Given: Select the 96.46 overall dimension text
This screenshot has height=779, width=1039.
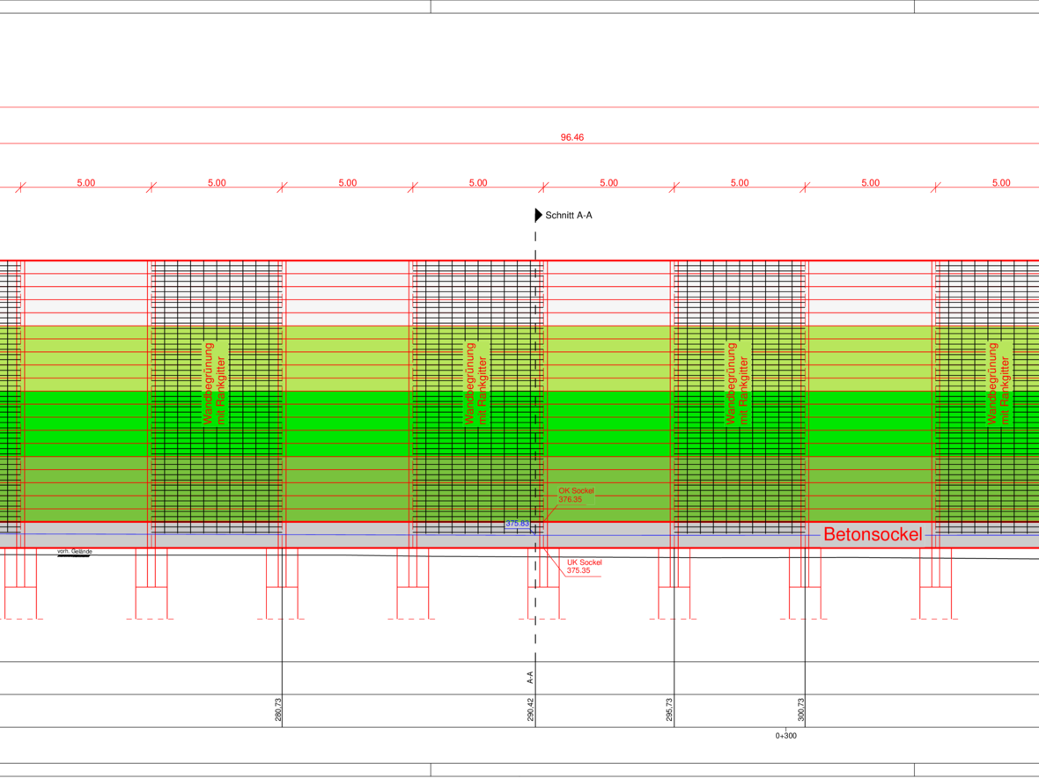Looking at the screenshot, I should tap(572, 137).
